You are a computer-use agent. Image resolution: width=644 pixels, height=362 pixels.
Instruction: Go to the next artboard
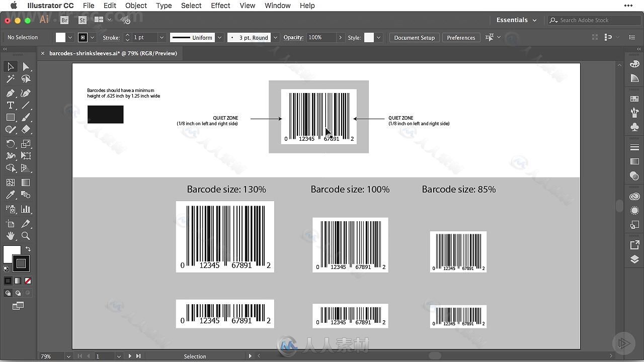pyautogui.click(x=130, y=356)
